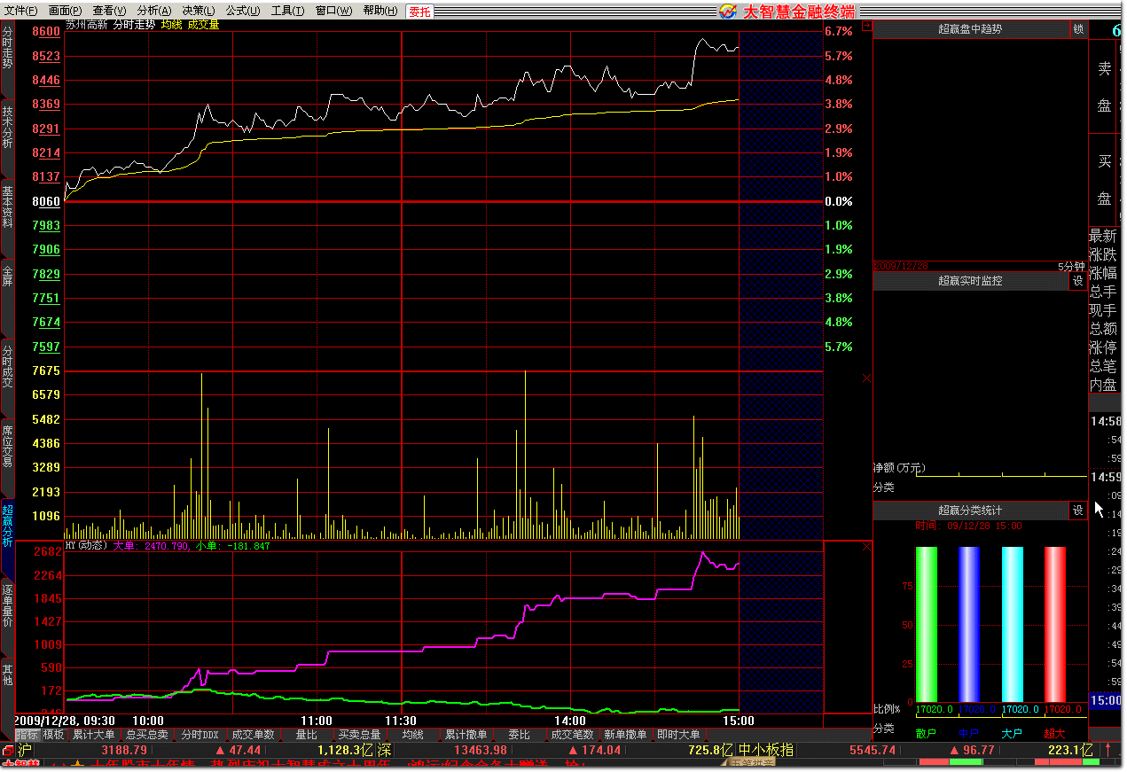The height and width of the screenshot is (772, 1127).
Task: Select the 分时DDX indicator tab
Action: pyautogui.click(x=200, y=735)
